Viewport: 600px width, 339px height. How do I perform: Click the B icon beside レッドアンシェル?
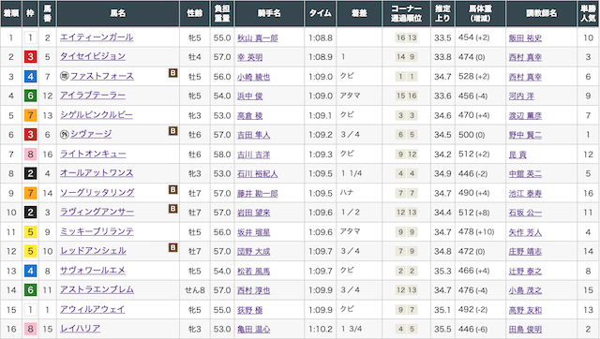pos(172,247)
